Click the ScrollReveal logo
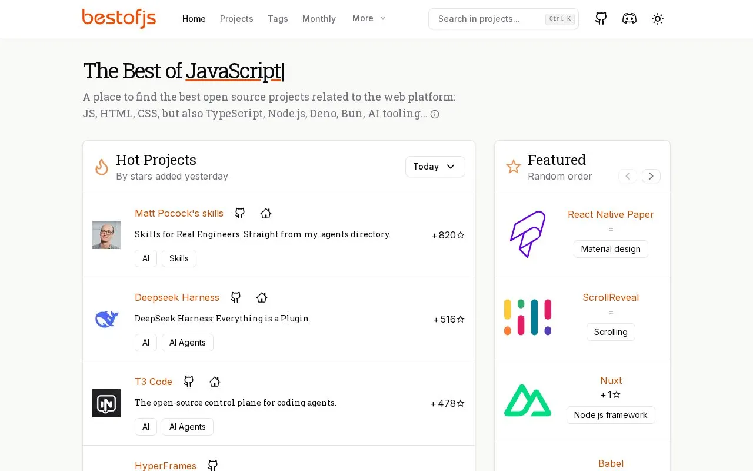Screen dimensions: 753x471 click(528, 317)
